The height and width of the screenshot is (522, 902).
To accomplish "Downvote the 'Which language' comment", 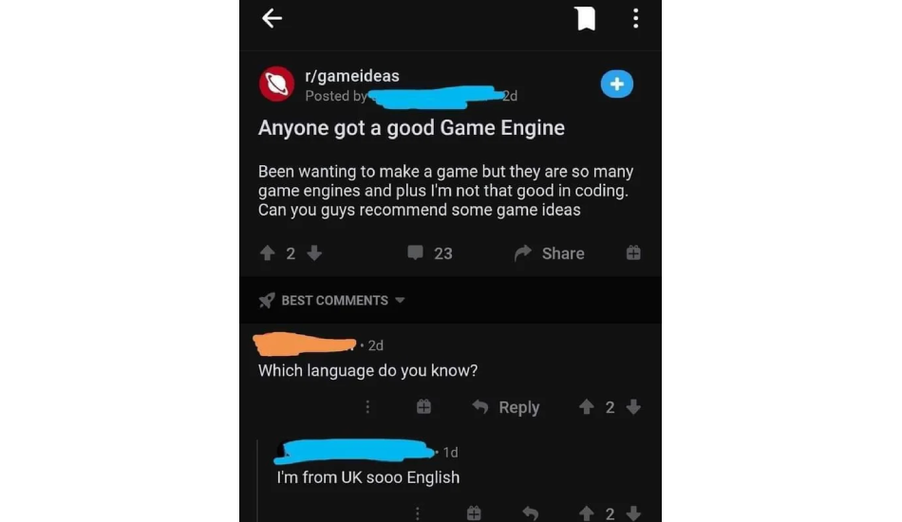I will click(x=633, y=407).
